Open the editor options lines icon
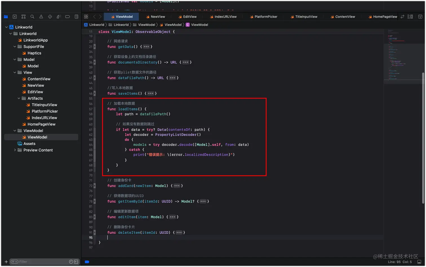426x267 pixels. 410,17
